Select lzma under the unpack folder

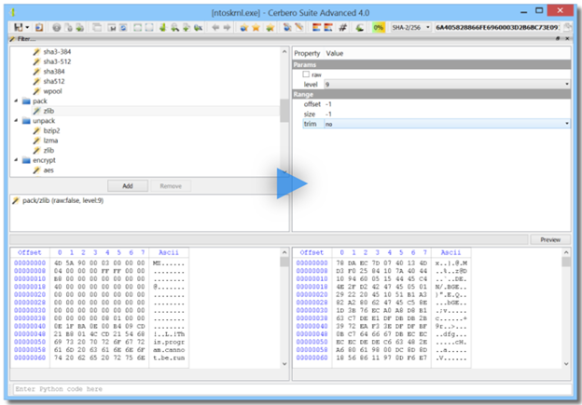click(50, 141)
